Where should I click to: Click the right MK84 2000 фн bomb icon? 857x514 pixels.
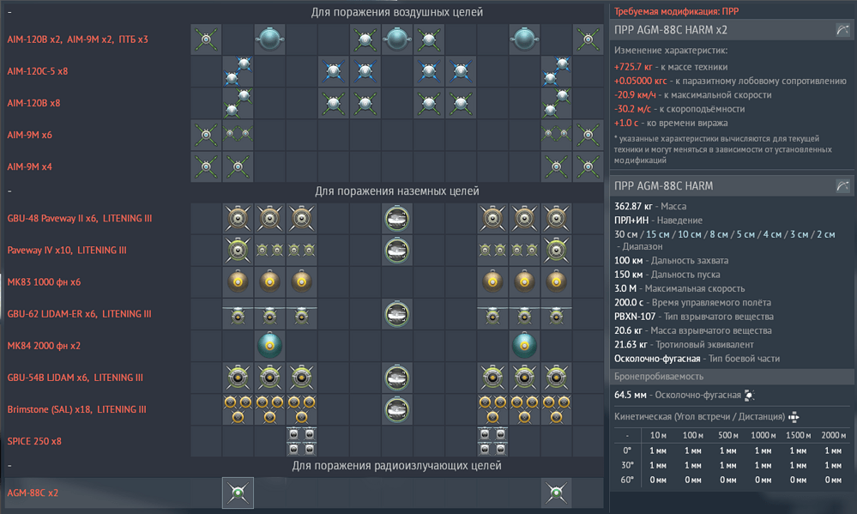[524, 346]
